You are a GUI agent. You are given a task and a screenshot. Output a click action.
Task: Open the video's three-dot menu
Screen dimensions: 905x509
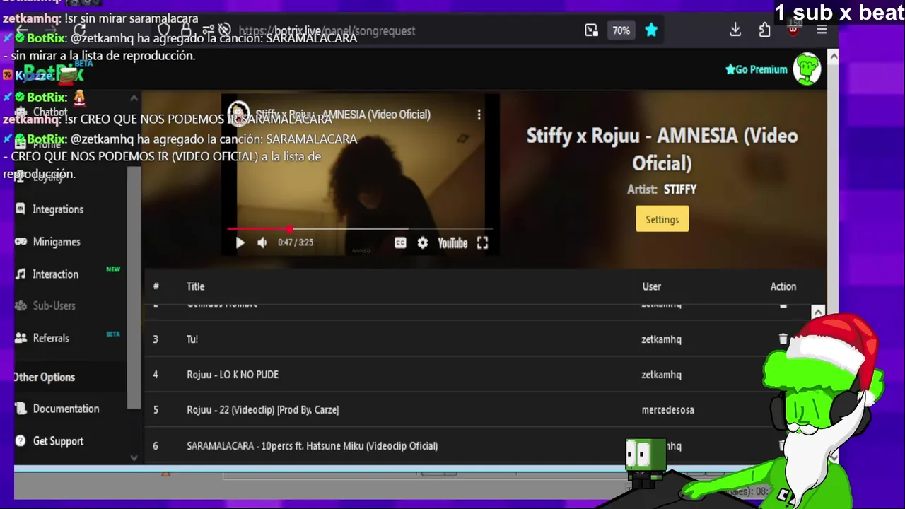tap(479, 115)
